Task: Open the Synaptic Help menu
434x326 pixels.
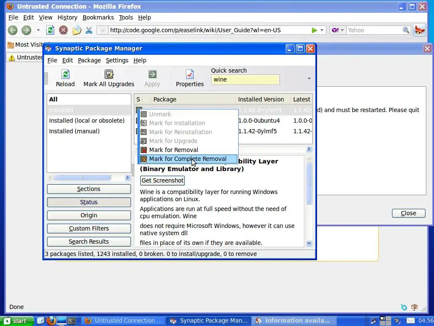Action: tap(140, 60)
